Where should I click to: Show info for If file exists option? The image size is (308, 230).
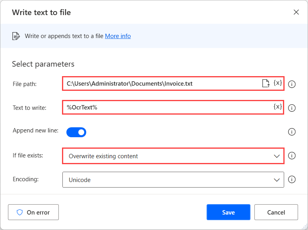[292, 155]
